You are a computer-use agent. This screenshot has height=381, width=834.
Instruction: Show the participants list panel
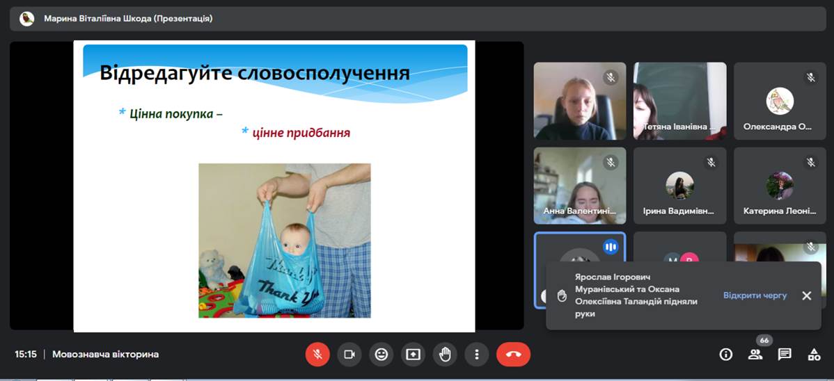(755, 355)
